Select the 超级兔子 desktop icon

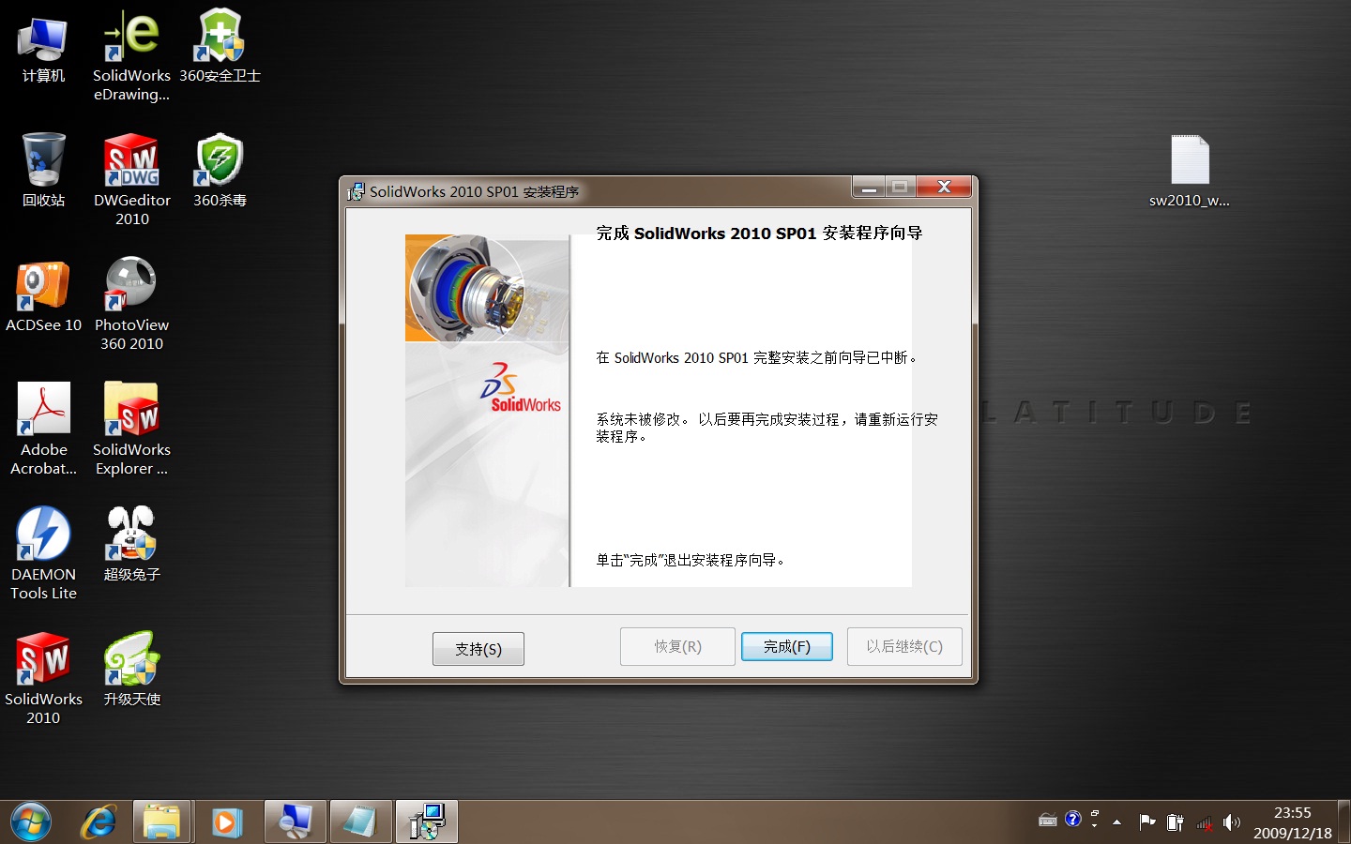(x=131, y=544)
